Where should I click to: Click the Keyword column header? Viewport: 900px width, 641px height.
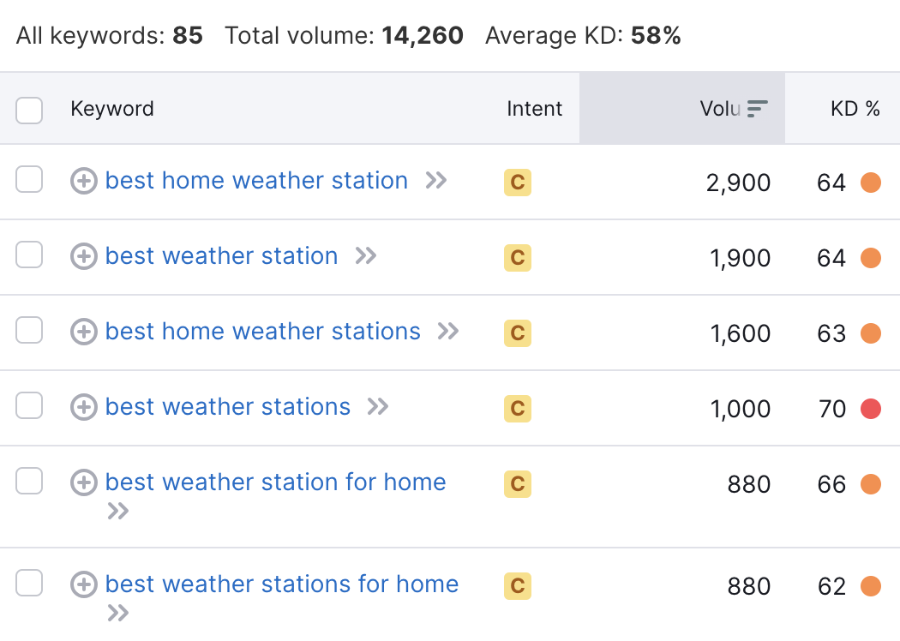coord(112,109)
